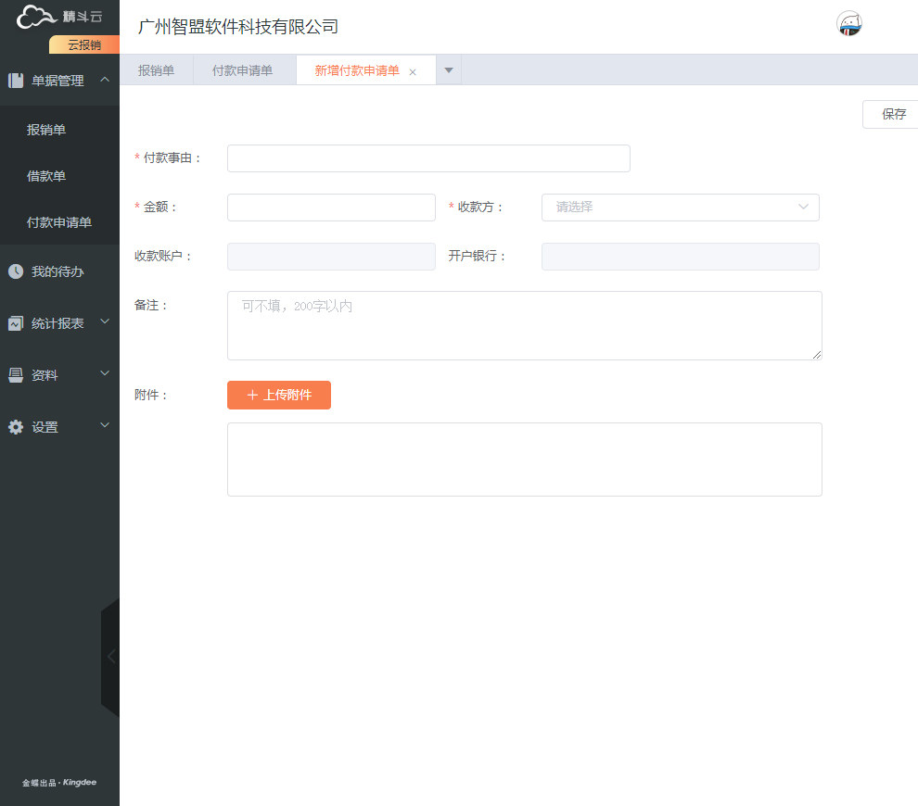Focus the 付款事由 input field
The height and width of the screenshot is (806, 918).
pos(428,158)
